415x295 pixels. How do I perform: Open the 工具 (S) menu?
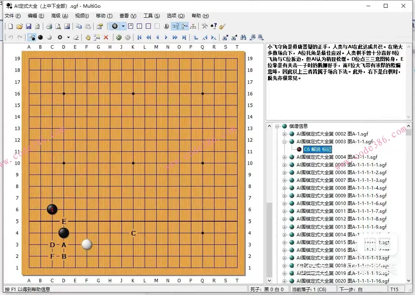click(x=152, y=16)
